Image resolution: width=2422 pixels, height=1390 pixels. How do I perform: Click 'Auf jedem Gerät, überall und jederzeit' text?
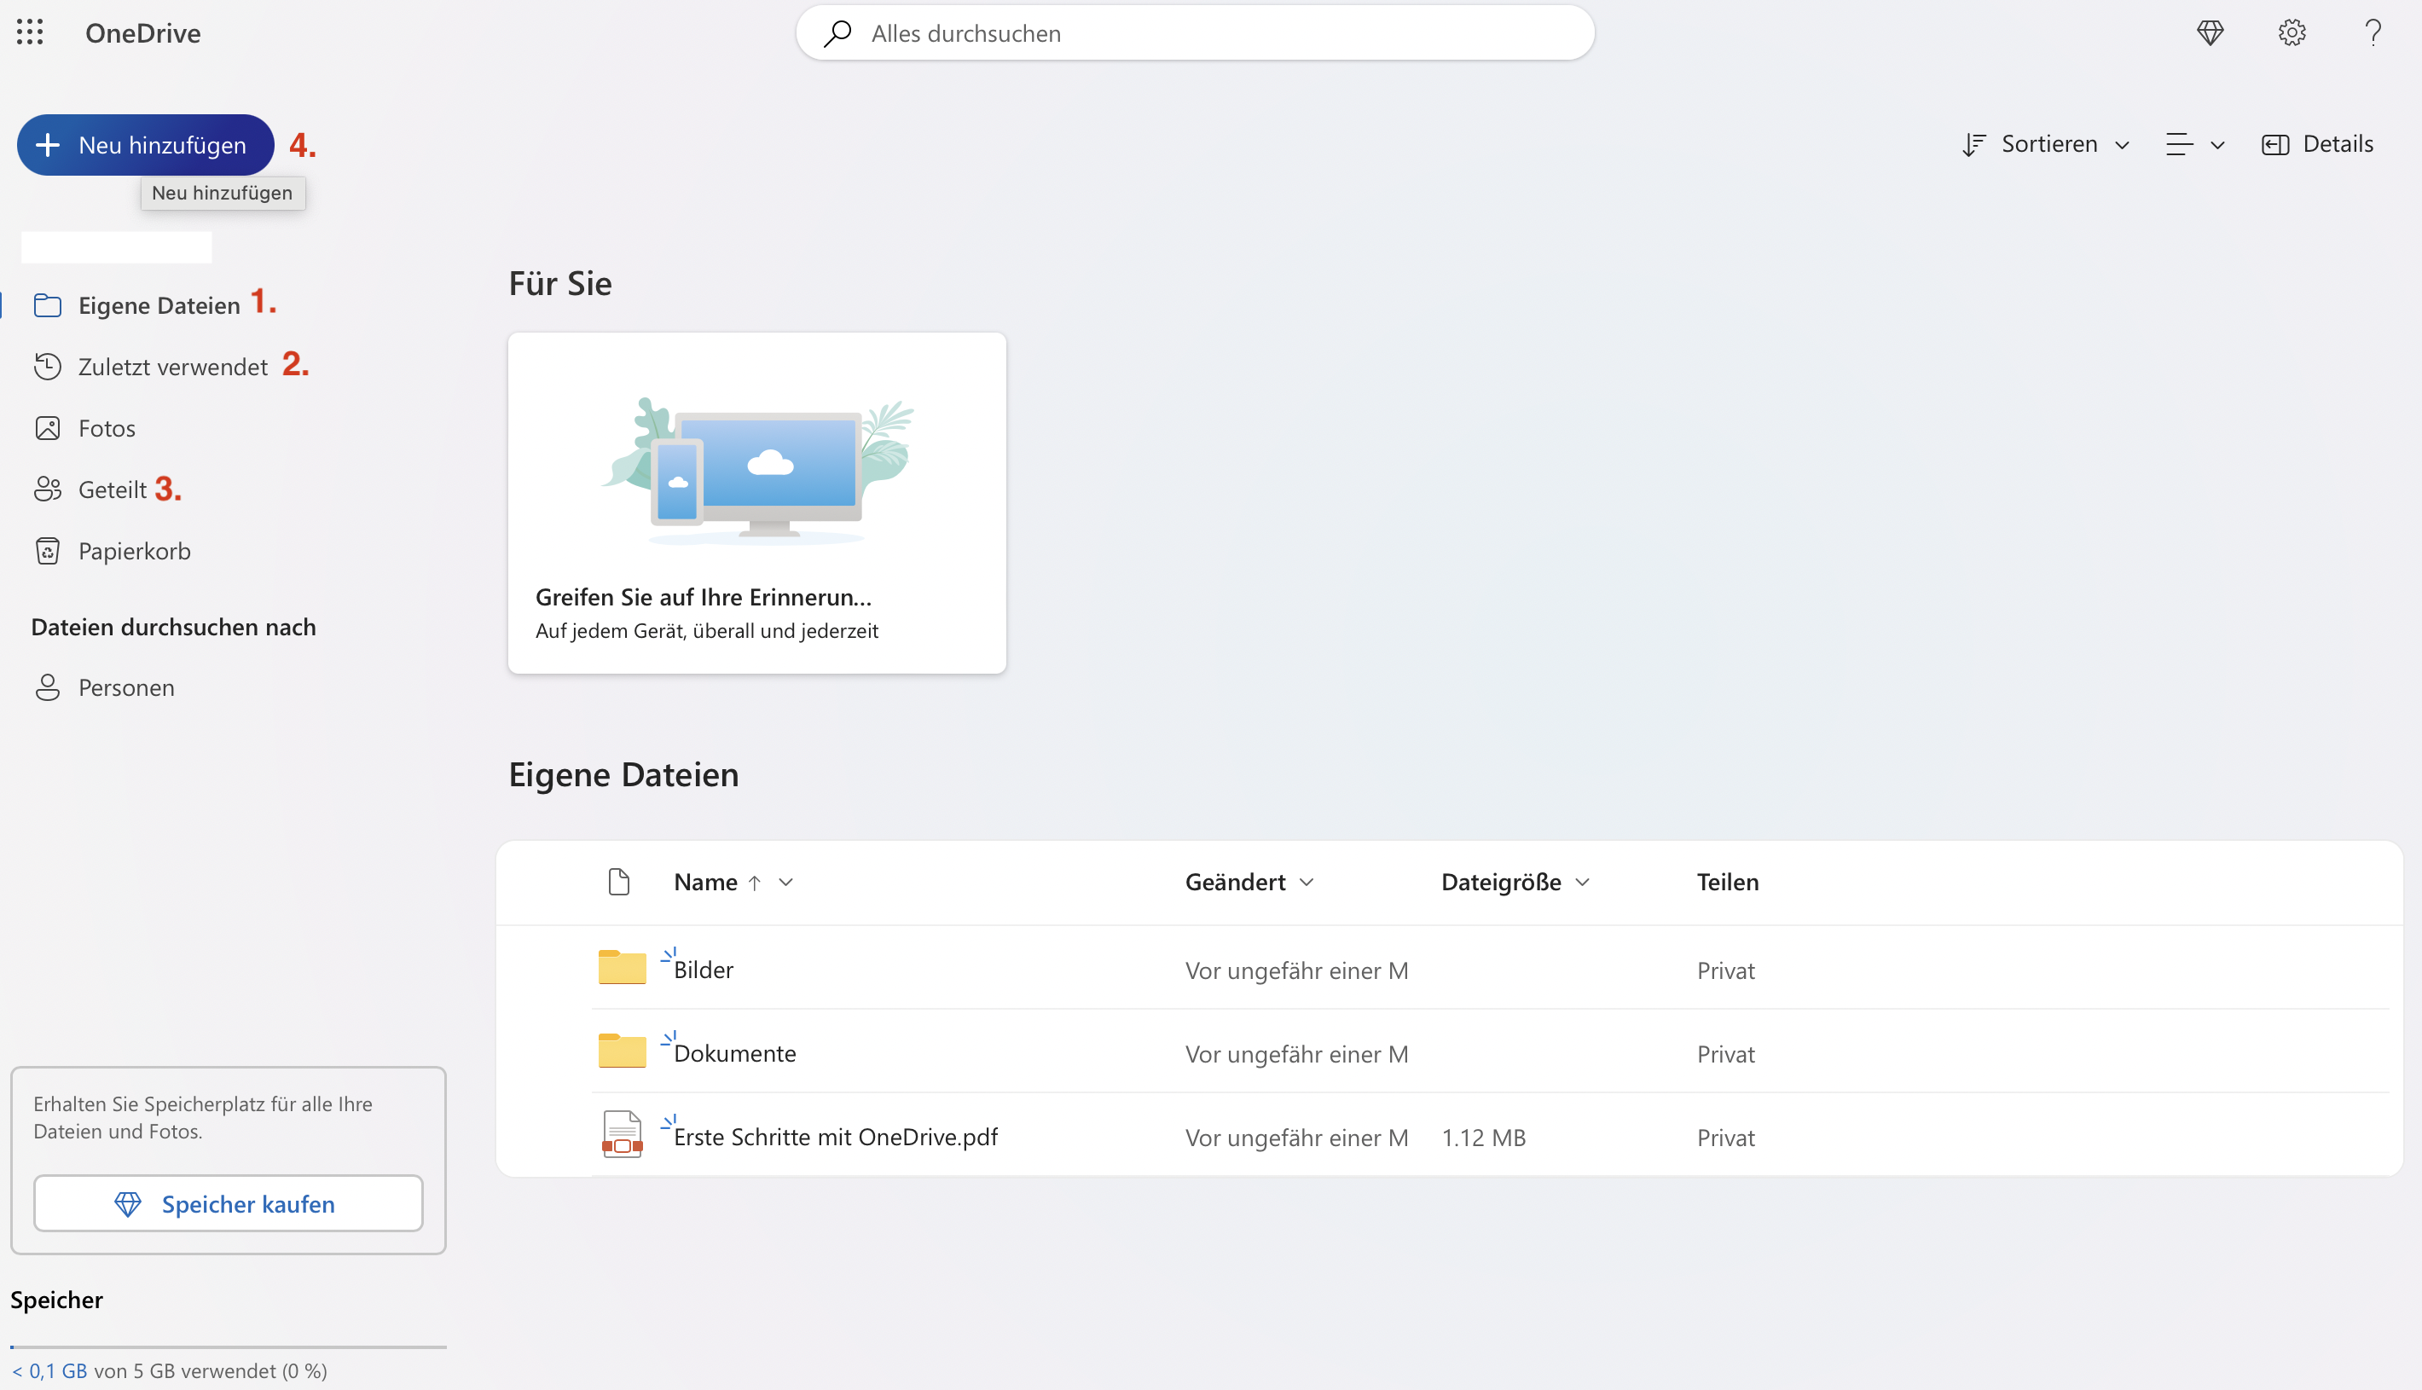click(x=706, y=631)
